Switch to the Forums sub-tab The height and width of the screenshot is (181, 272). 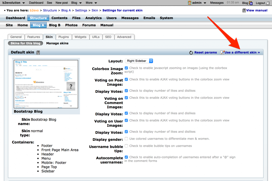pos(89,25)
